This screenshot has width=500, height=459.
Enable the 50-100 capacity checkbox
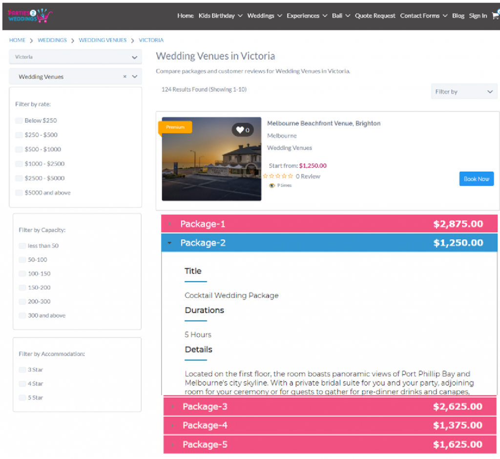22,260
